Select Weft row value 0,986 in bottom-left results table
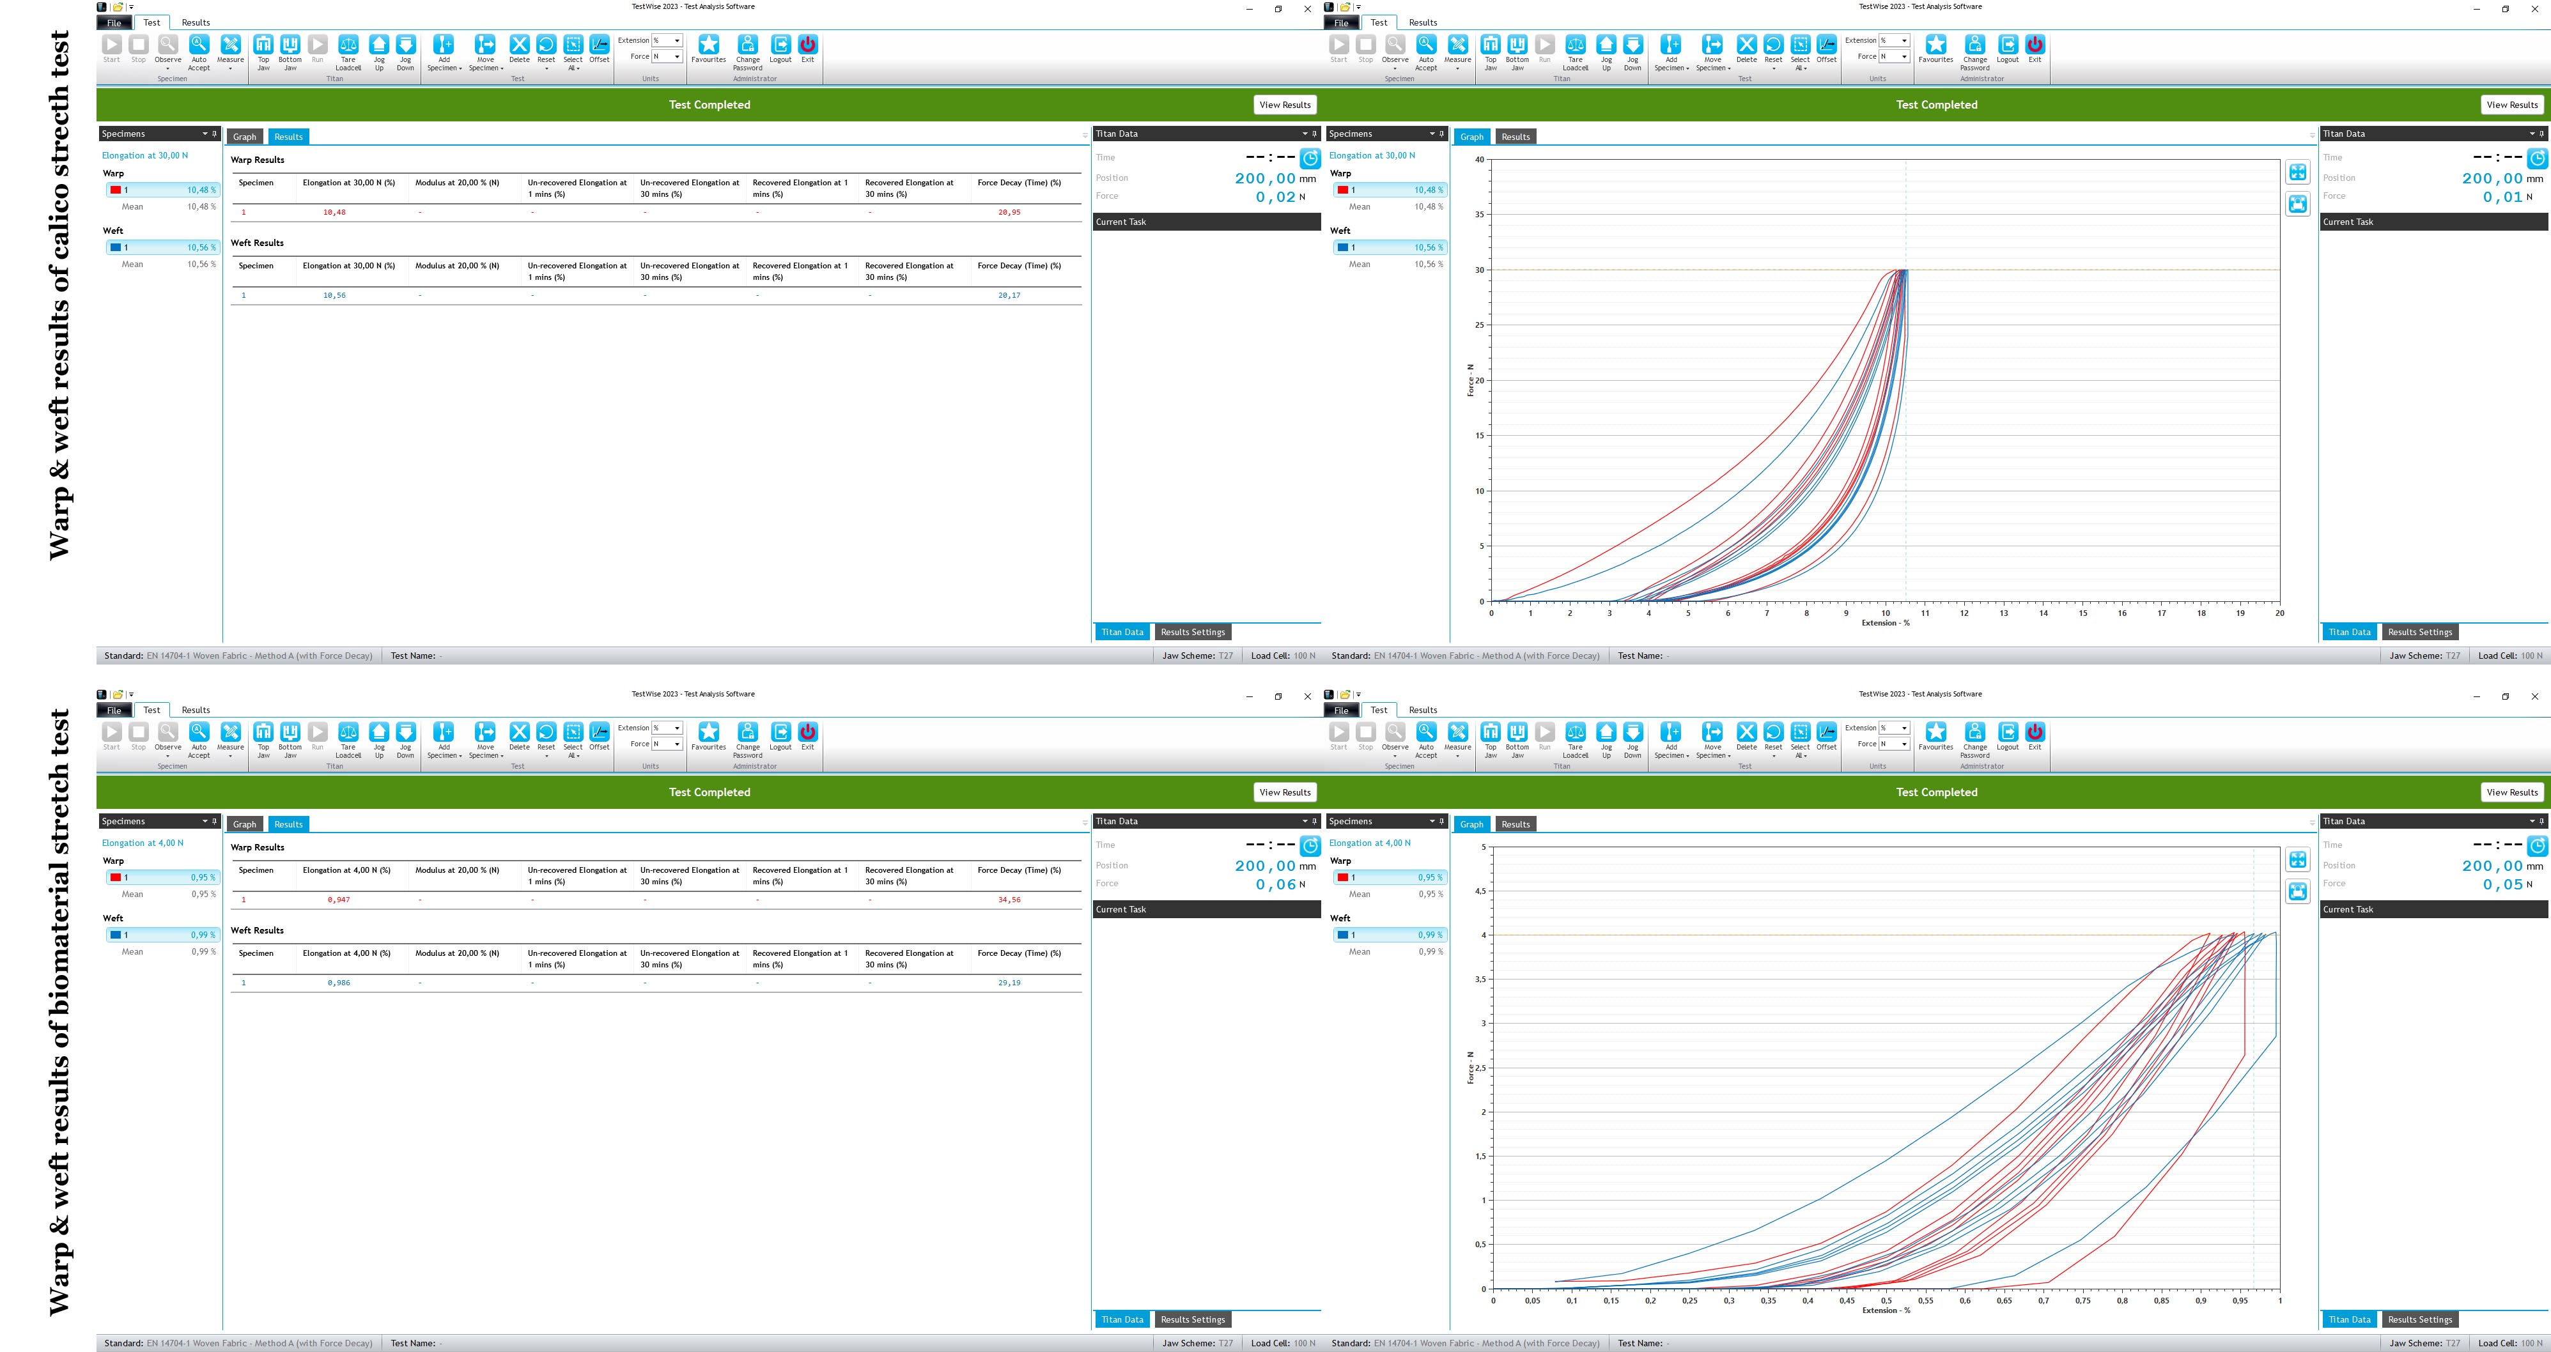This screenshot has width=2551, height=1352. click(x=339, y=983)
